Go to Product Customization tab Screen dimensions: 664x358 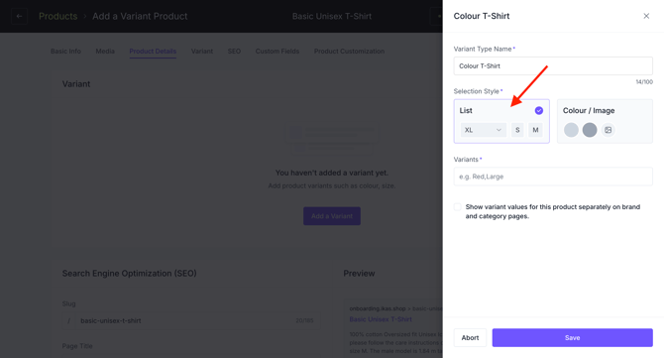point(350,52)
